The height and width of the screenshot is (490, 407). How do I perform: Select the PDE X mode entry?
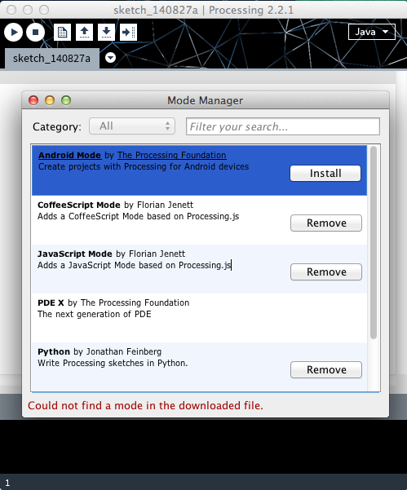pos(199,318)
